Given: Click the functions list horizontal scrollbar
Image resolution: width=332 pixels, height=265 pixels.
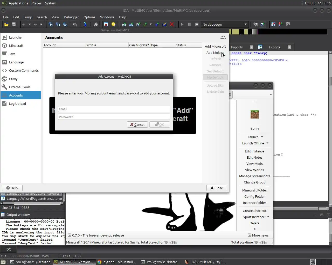Looking at the screenshot, I should click(31, 203).
